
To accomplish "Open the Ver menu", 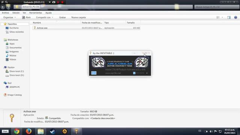I will pos(24,13).
